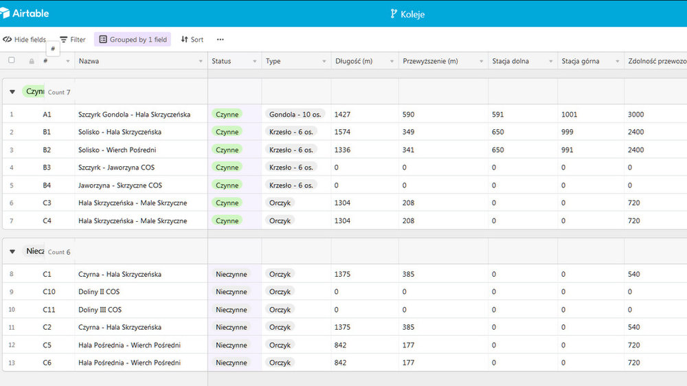Click the Airtable logo icon

coord(4,13)
